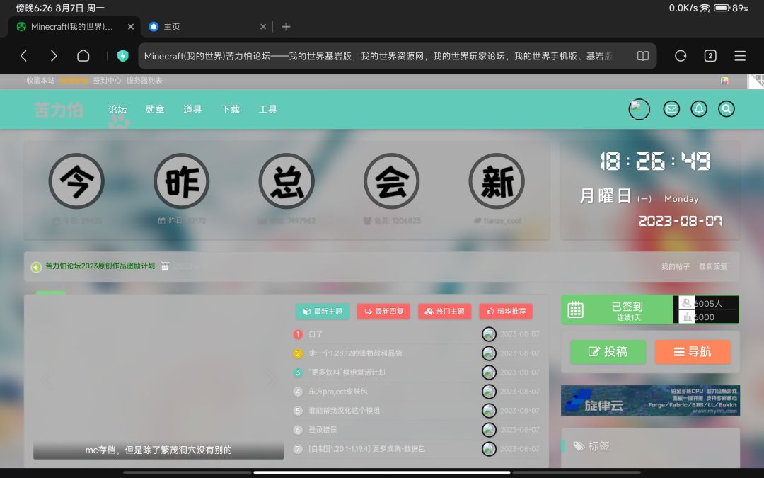Close the Minecraft(我的世界) tab

[131, 27]
